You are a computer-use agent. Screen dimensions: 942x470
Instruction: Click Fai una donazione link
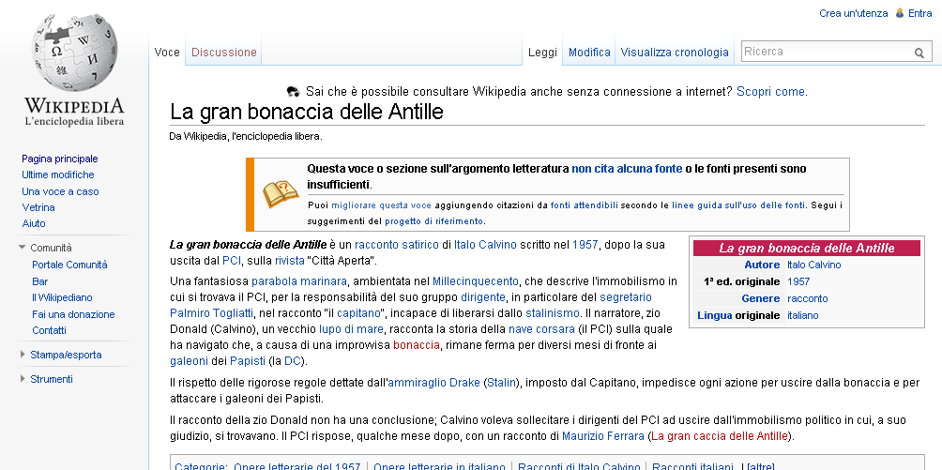[73, 314]
